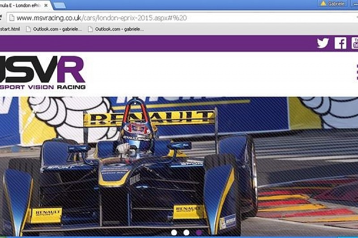Open the hamburger menu on the MSVR site
358x238 pixels.
(357, 72)
